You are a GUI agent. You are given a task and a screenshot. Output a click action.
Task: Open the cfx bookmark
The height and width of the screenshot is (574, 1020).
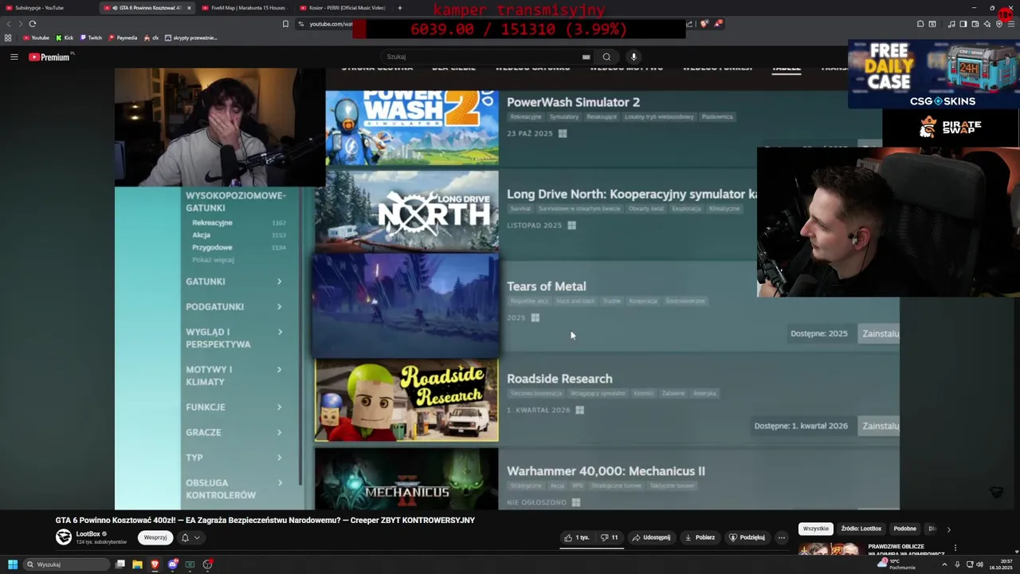151,37
